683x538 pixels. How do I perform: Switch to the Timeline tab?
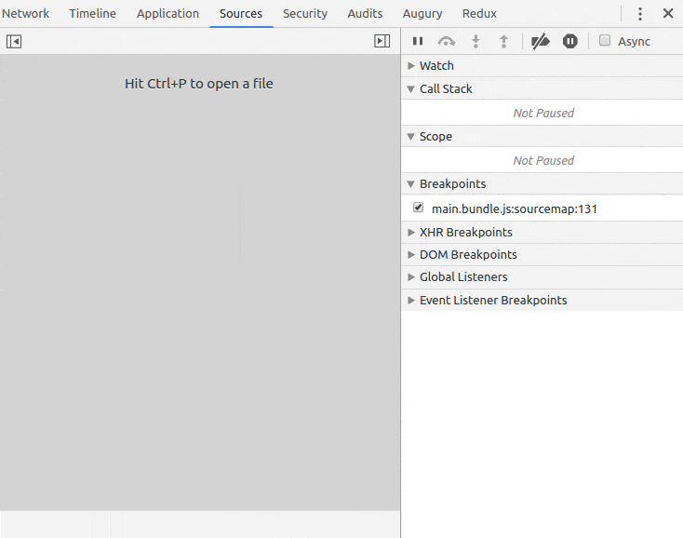[x=92, y=14]
